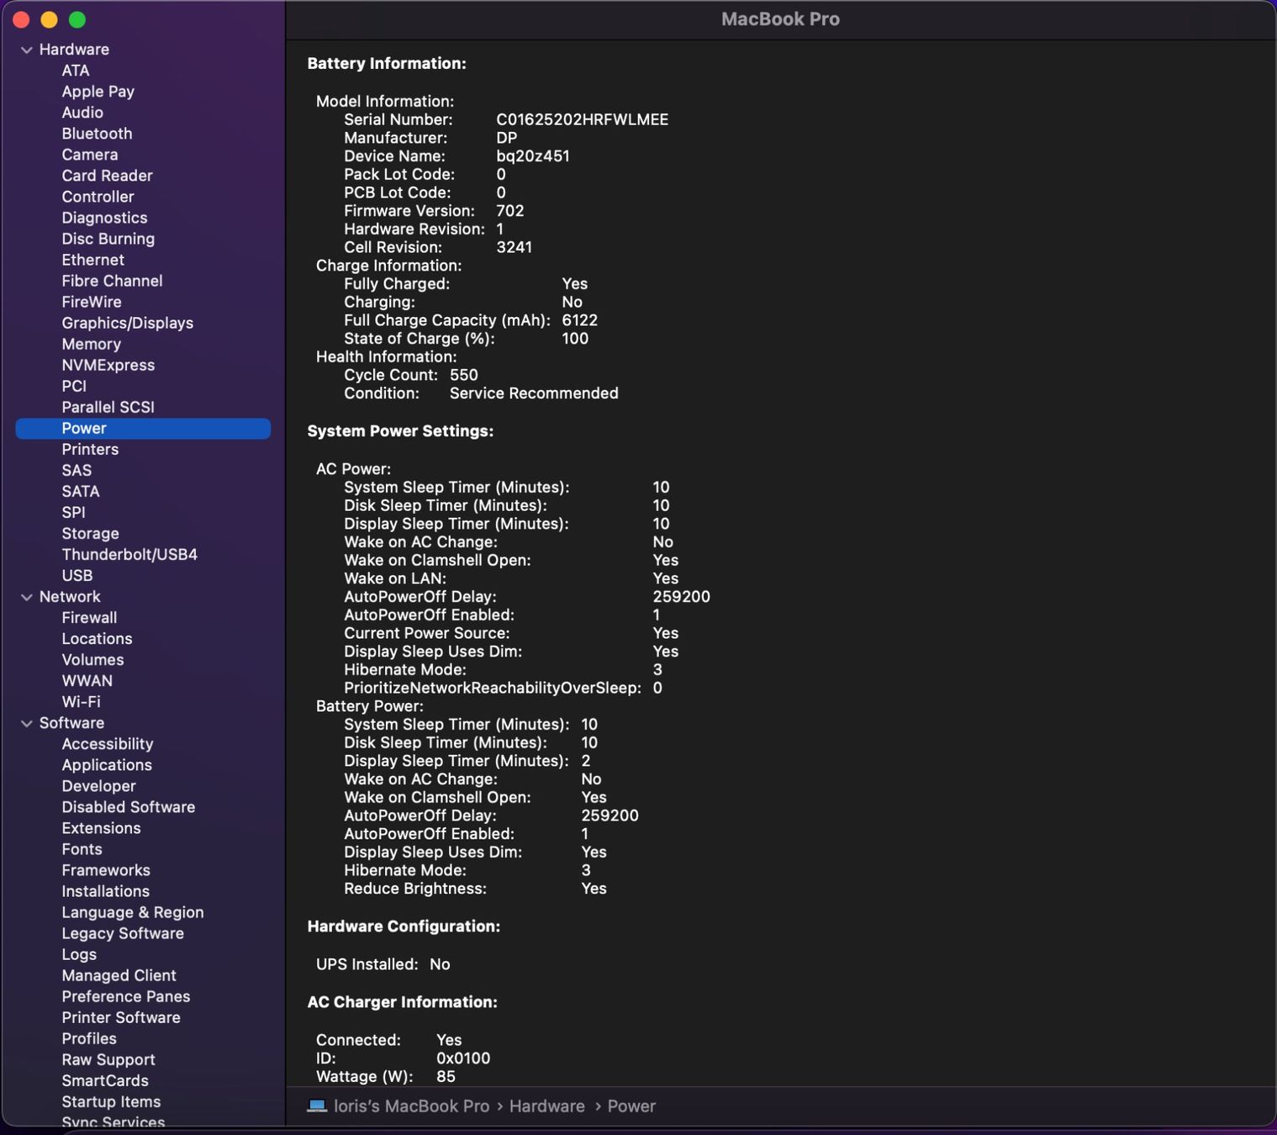Select Language & Region entry
1277x1135 pixels.
click(x=133, y=912)
